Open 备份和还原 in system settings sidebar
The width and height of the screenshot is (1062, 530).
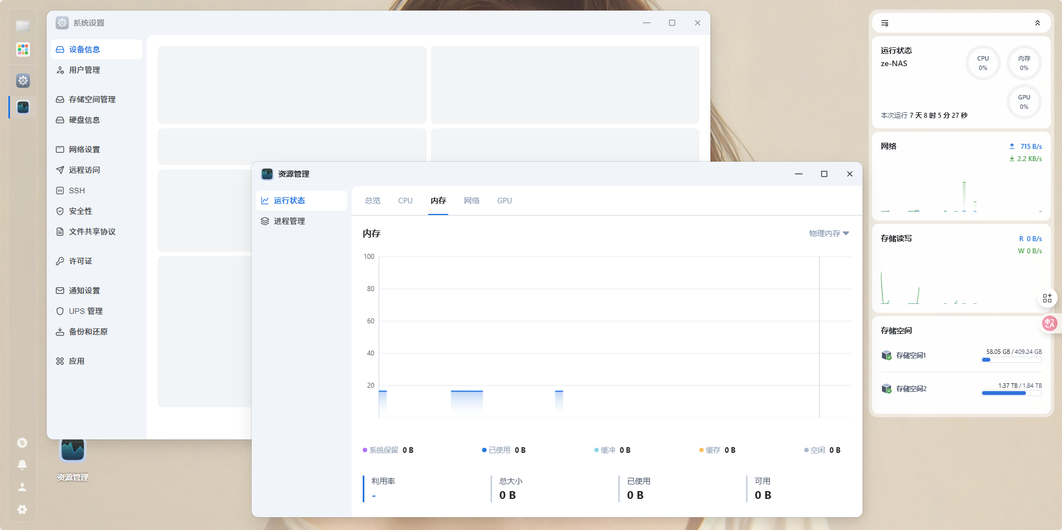click(97, 332)
